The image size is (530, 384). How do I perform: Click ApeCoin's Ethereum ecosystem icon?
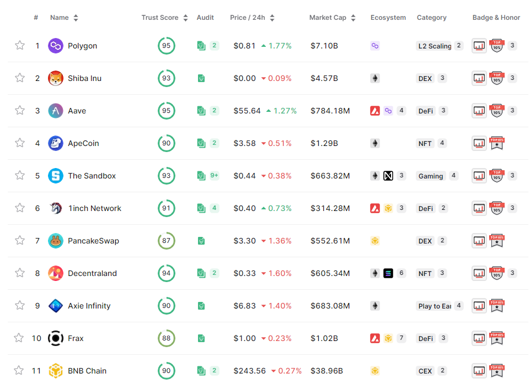375,143
